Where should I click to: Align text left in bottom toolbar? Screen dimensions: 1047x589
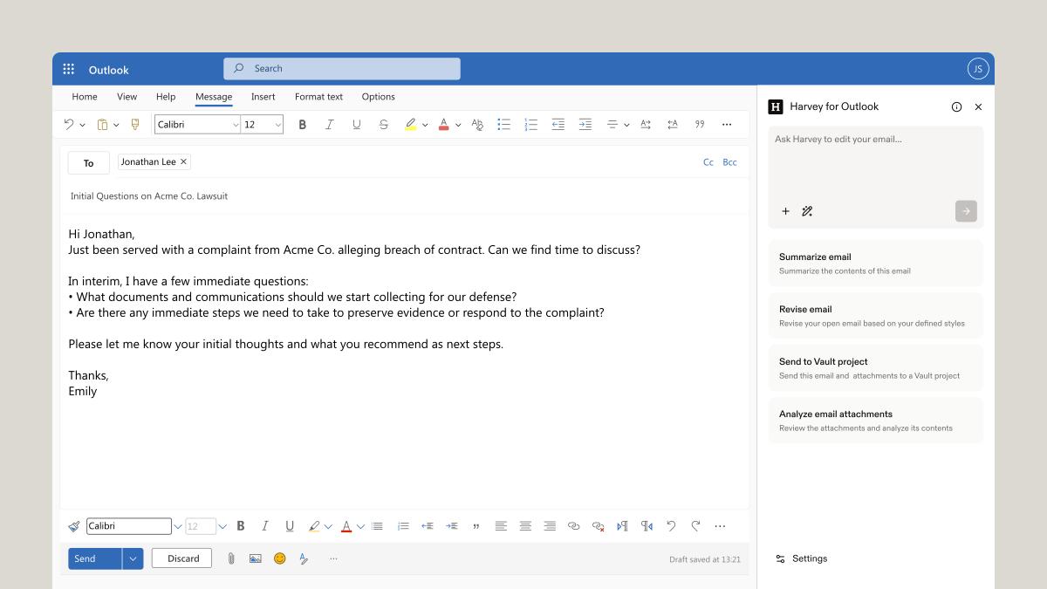(501, 526)
